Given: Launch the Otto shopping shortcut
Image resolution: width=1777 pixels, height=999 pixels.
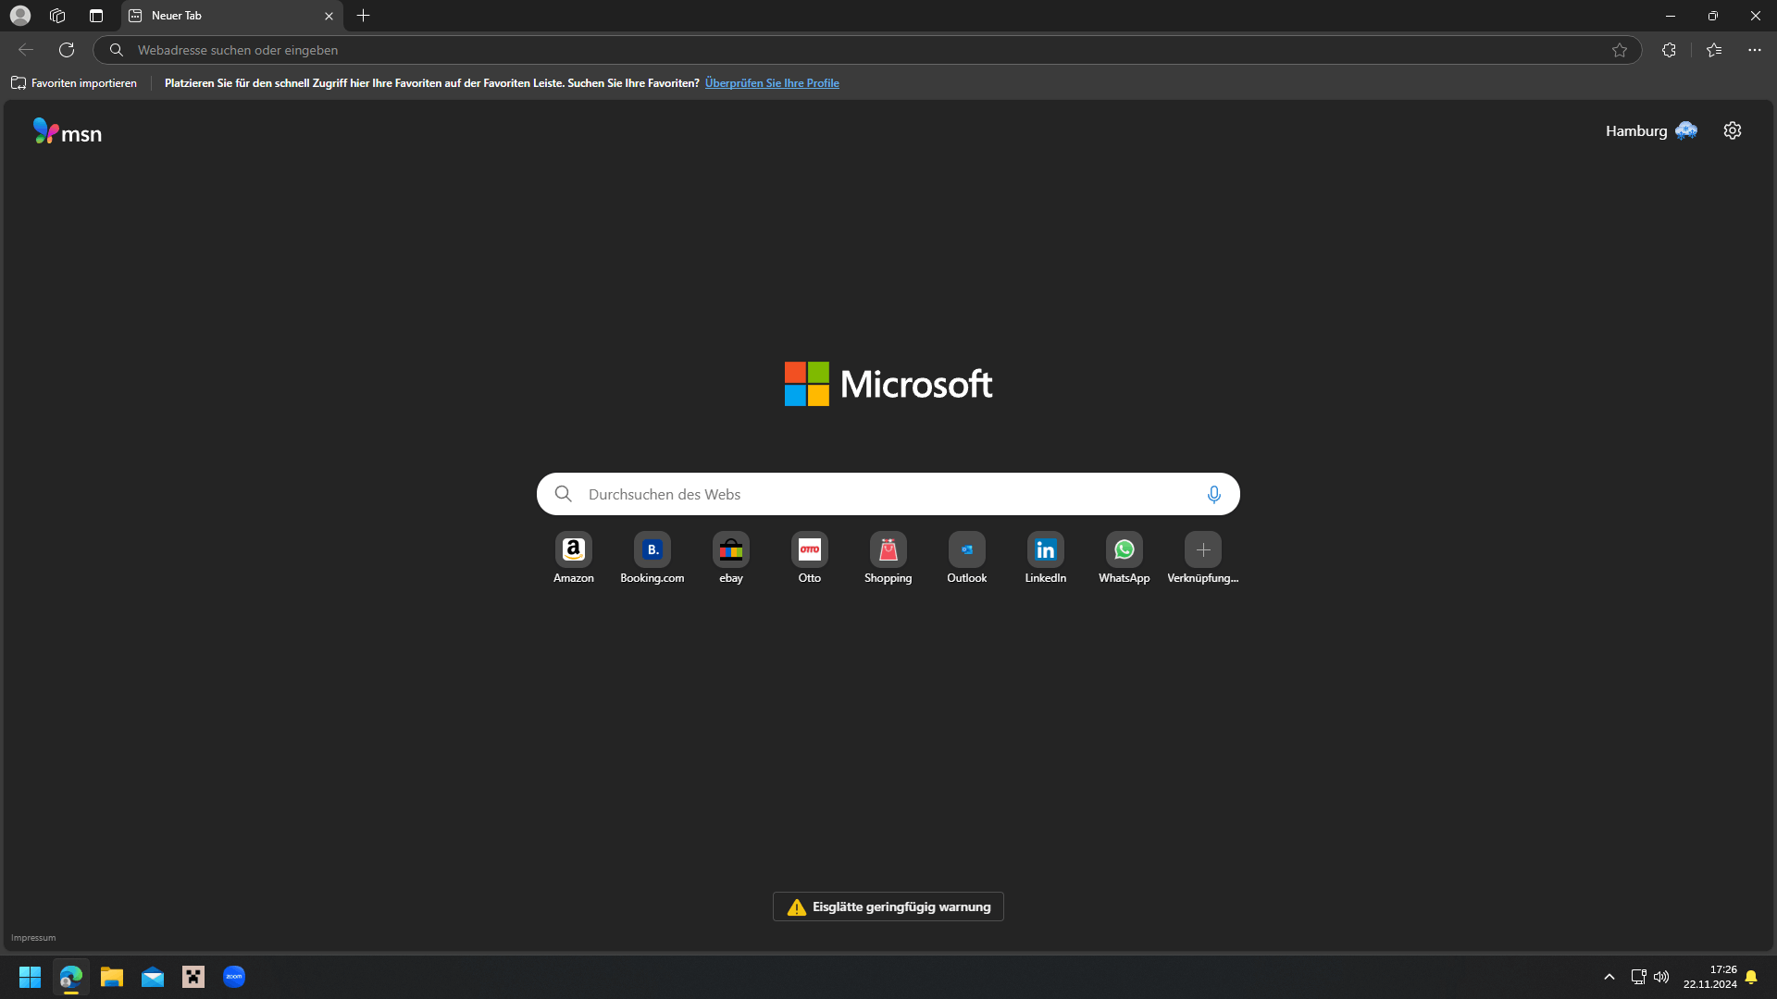Looking at the screenshot, I should [x=809, y=558].
